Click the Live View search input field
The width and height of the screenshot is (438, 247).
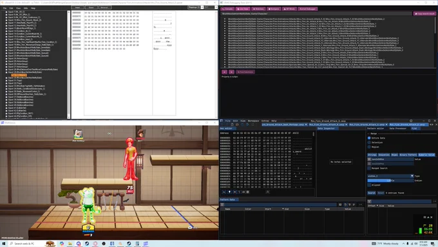pos(316,14)
